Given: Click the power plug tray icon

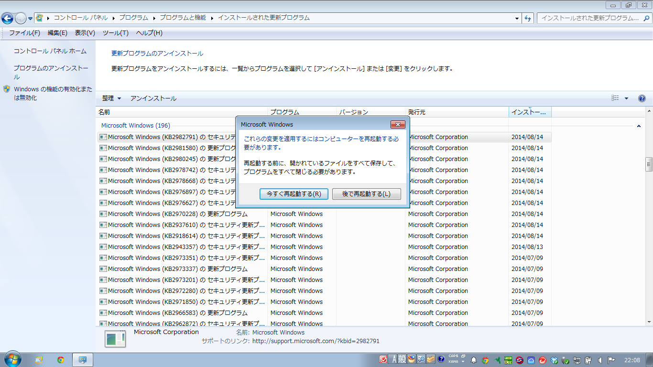Looking at the screenshot, I should pyautogui.click(x=588, y=360).
